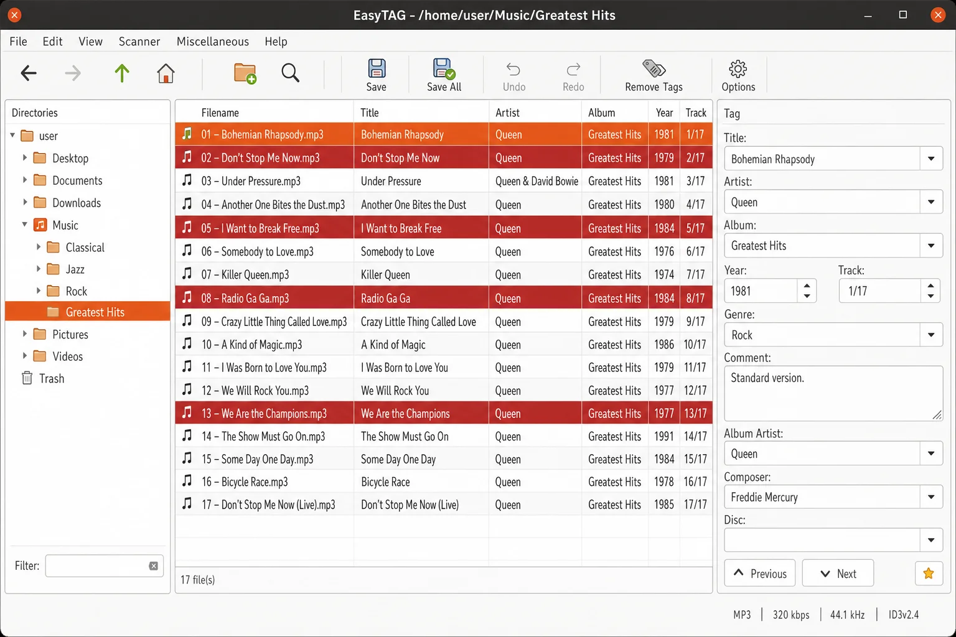Click music note icon of Bicycle Race.mp3
The image size is (956, 637).
coord(187,481)
